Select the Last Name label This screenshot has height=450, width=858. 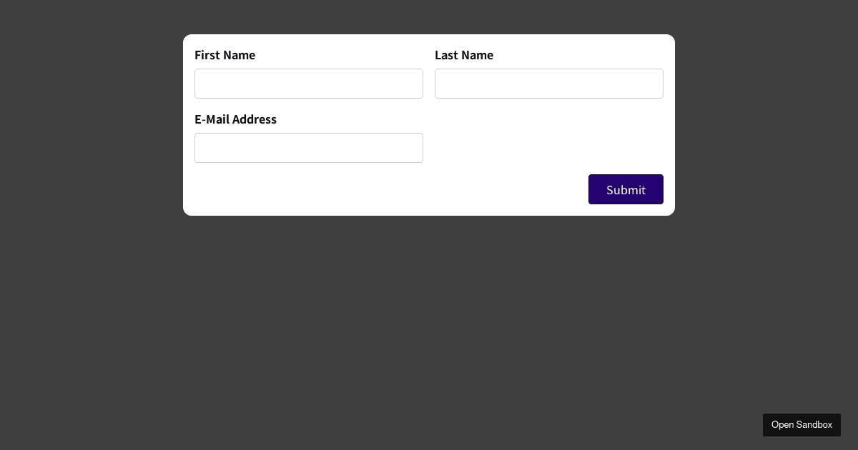coord(464,55)
